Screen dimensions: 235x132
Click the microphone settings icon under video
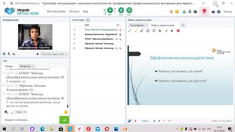(9, 54)
